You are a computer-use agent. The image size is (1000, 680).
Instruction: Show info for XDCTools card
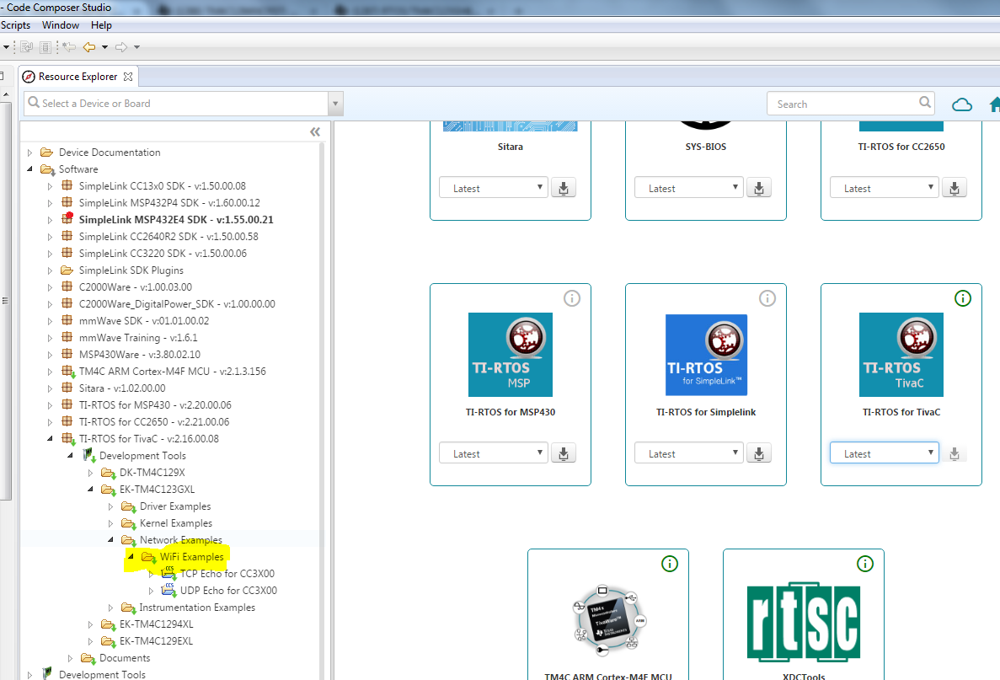click(x=865, y=563)
